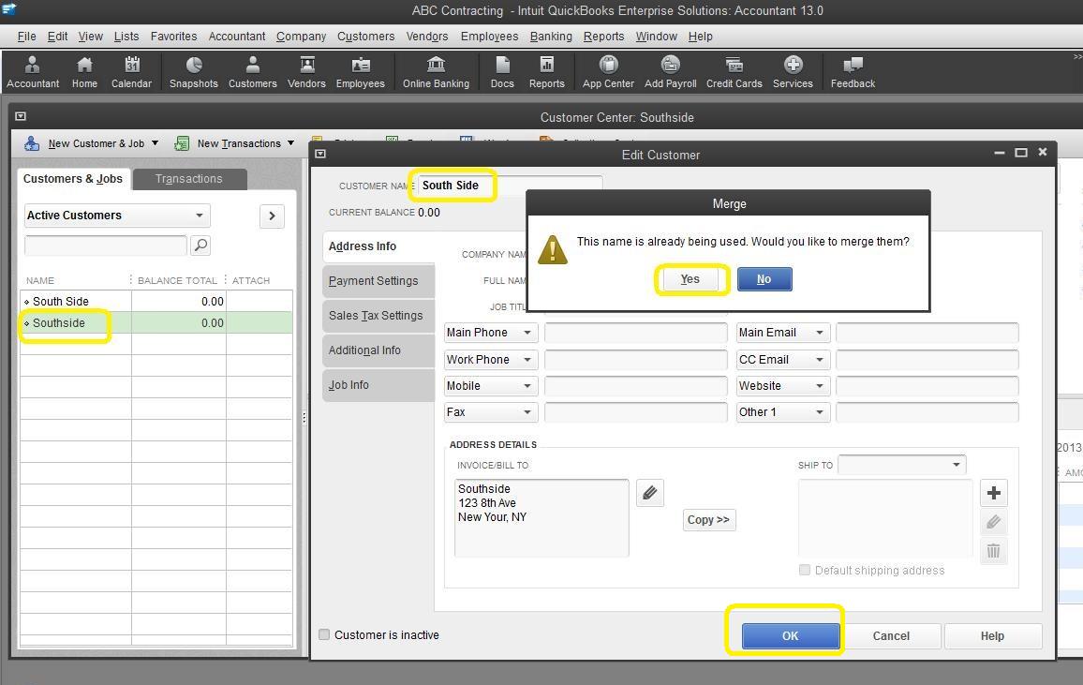This screenshot has height=685, width=1083.
Task: Click No in Merge dialog
Action: 764,279
